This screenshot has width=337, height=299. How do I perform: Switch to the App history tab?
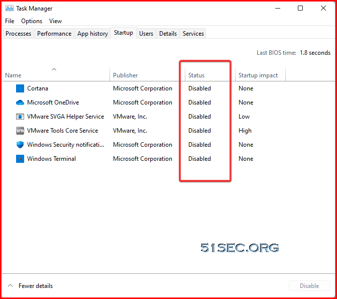tap(92, 34)
